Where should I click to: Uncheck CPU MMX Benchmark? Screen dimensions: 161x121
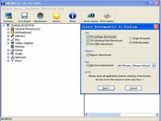point(88,44)
